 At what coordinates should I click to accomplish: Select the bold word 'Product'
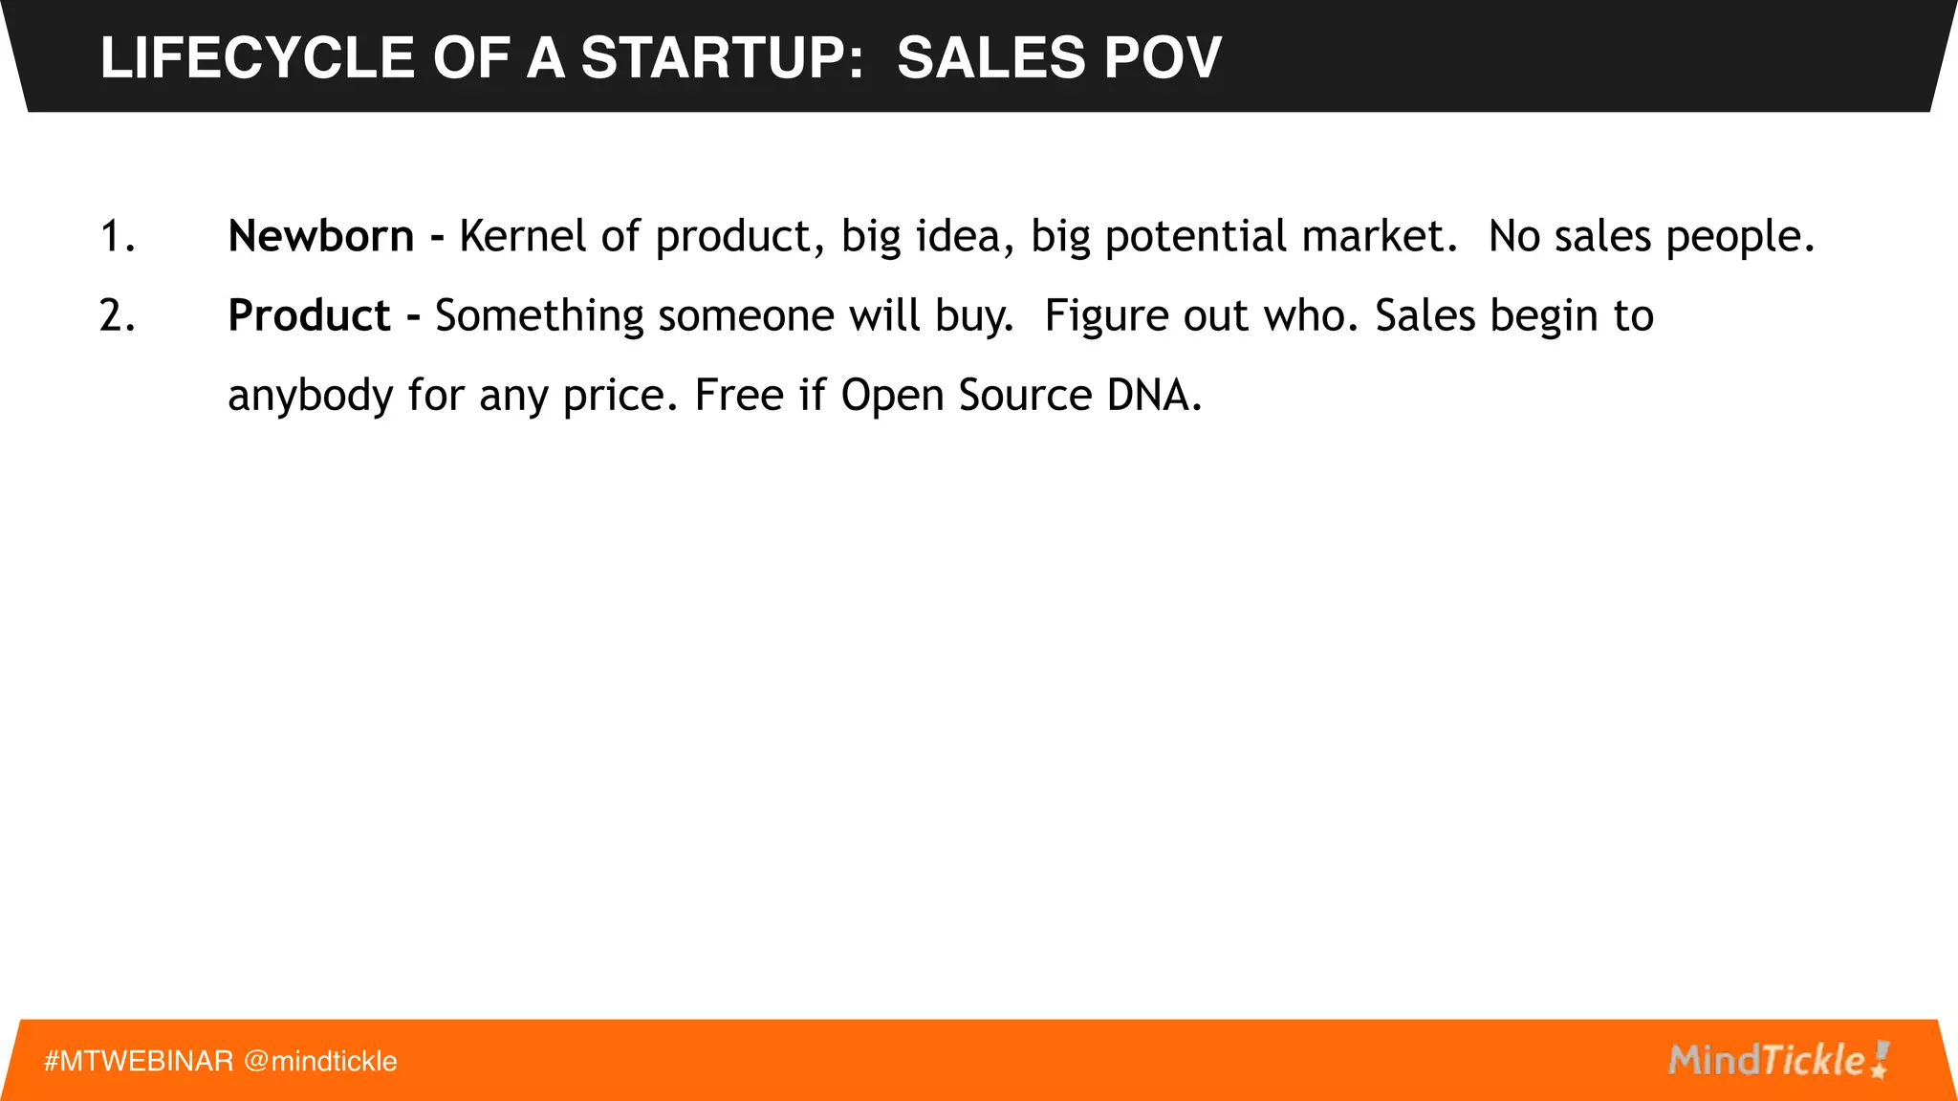[x=309, y=315]
